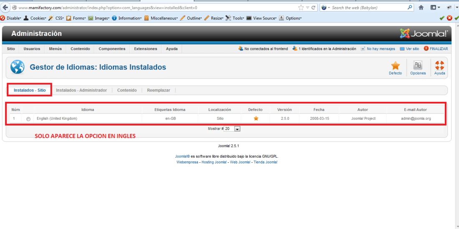459x229 pixels.
Task: Open the Extensiones menu
Action: (x=146, y=49)
